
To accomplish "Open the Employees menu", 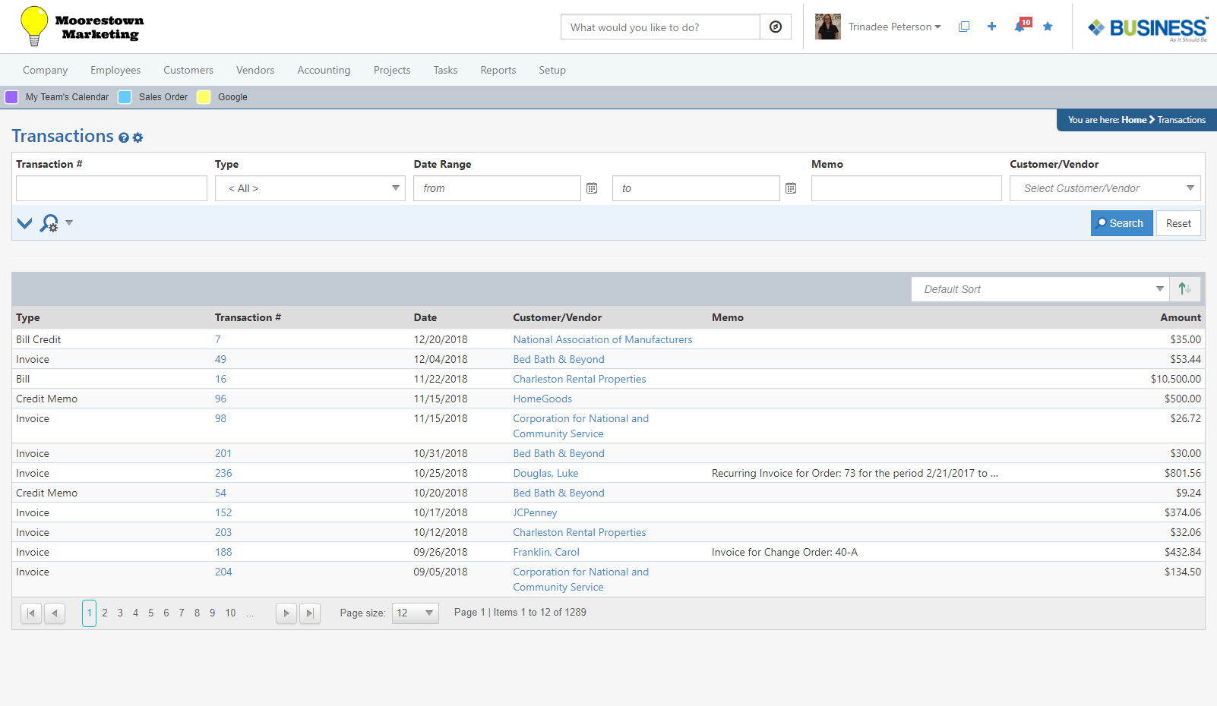I will tap(115, 70).
